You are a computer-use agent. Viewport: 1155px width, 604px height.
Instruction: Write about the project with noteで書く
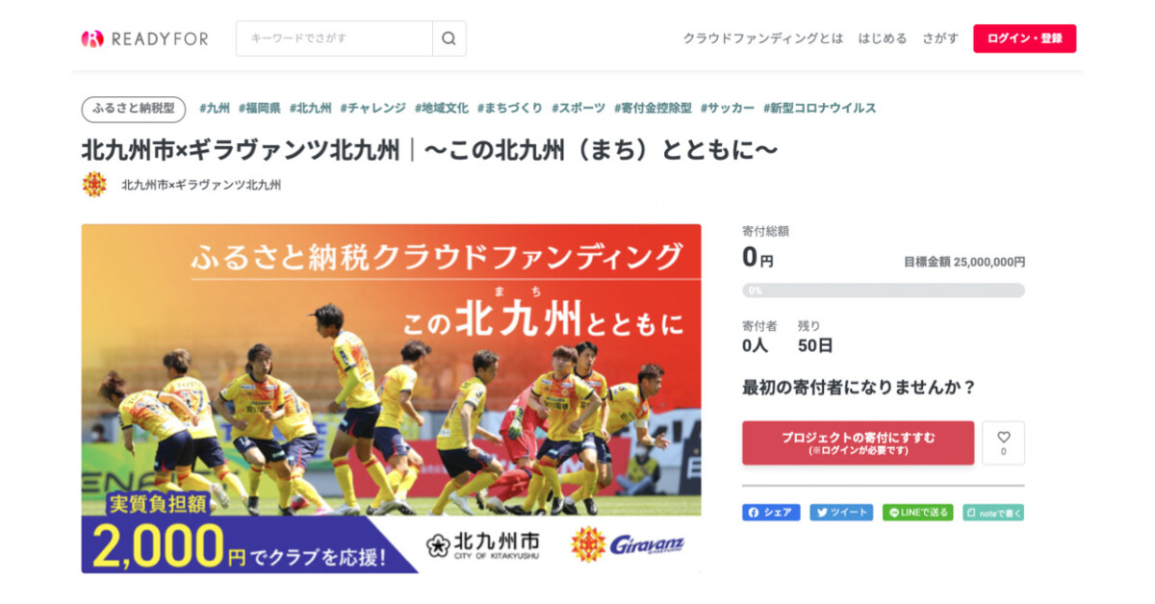click(x=993, y=513)
